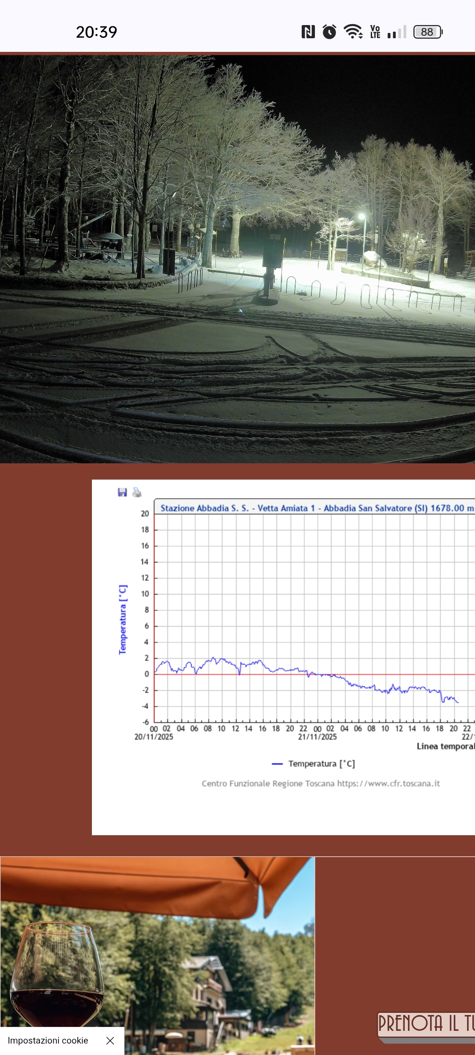Image resolution: width=475 pixels, height=1055 pixels.
Task: Open the wine glass terrace photo
Action: 157,954
